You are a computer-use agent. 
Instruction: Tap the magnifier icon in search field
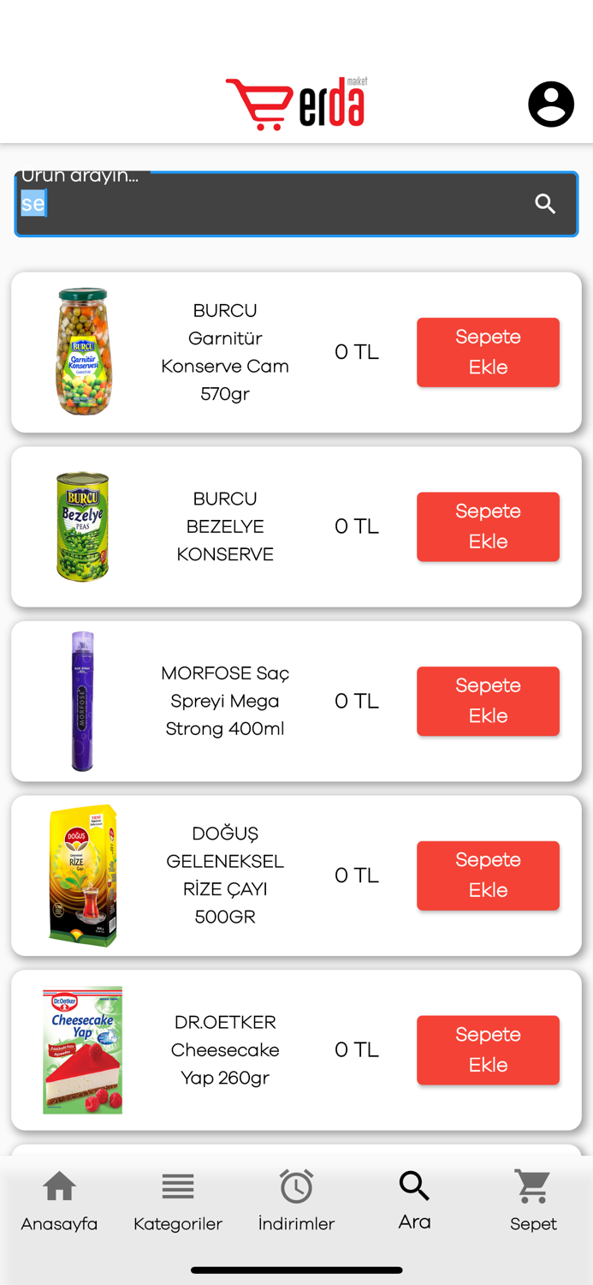545,204
